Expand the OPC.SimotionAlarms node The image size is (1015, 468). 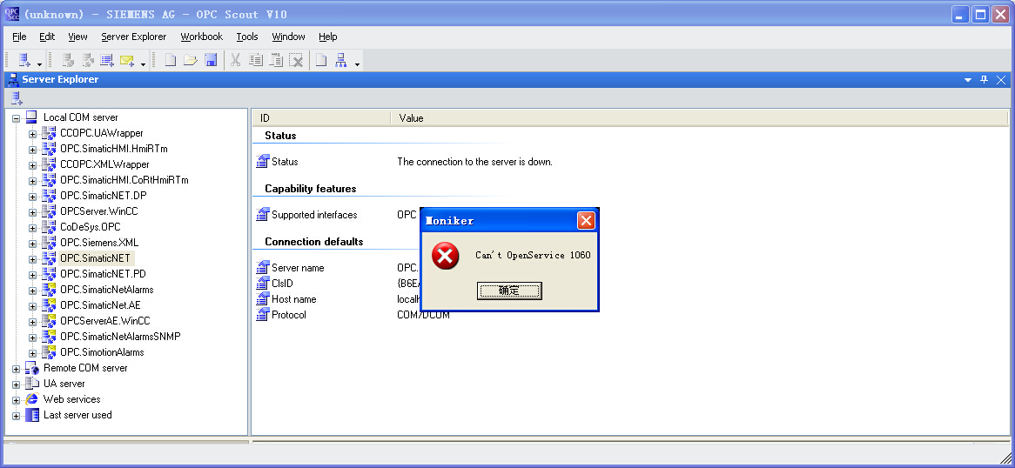32,353
